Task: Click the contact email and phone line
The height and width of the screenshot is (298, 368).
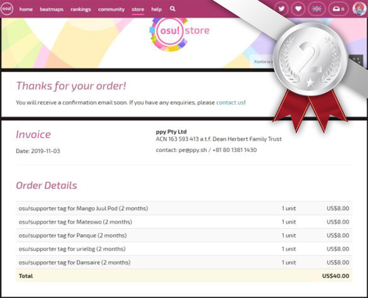Action: click(x=206, y=150)
